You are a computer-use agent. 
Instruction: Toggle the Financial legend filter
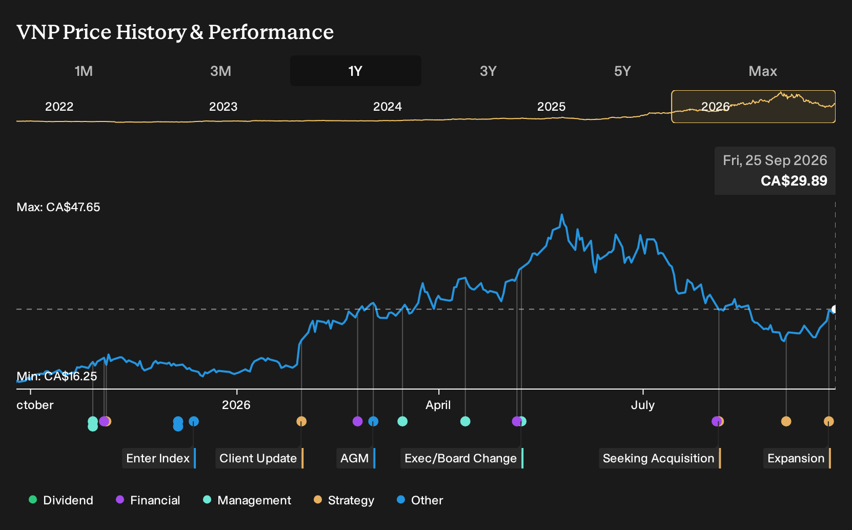coord(148,500)
